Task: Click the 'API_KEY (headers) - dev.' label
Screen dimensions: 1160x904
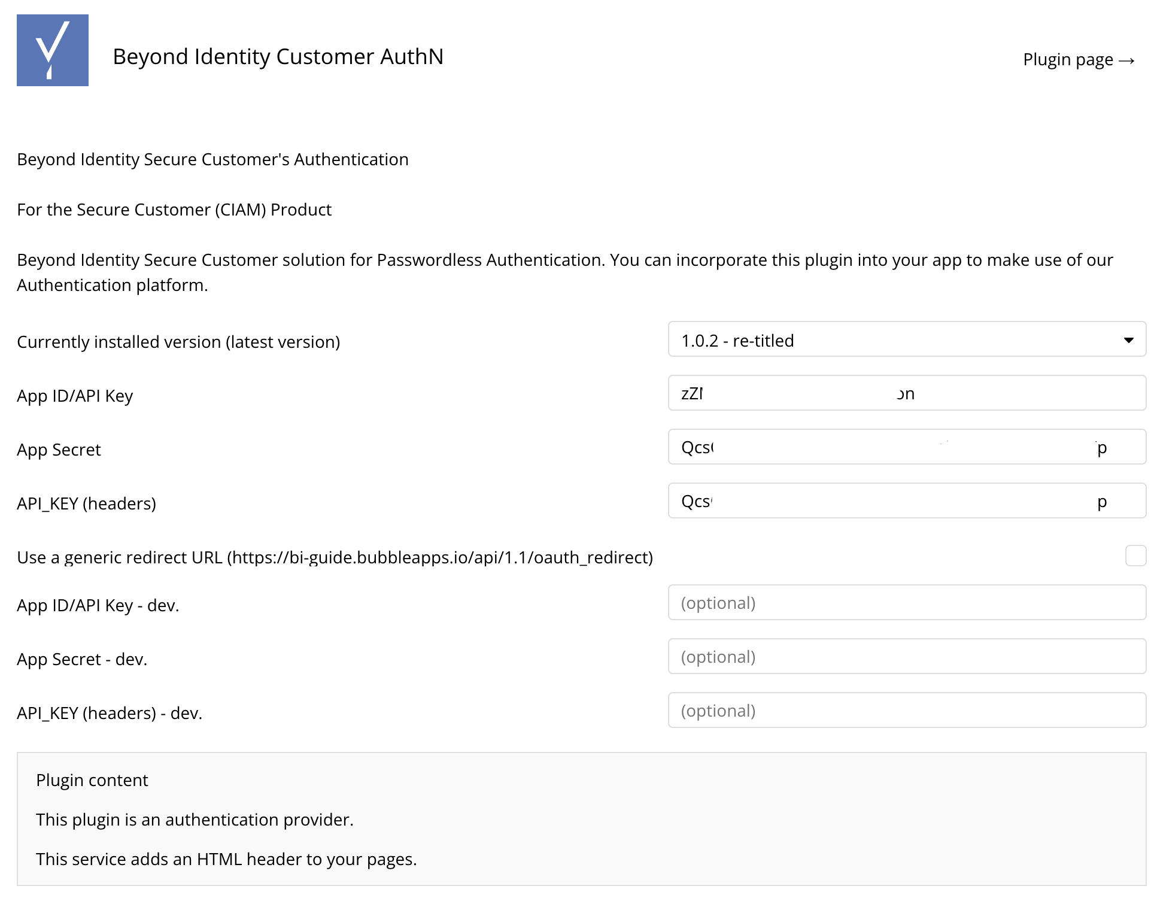Action: pos(110,713)
